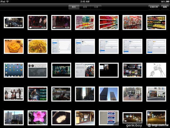Select the spaghetti noodles photo

click(37, 46)
